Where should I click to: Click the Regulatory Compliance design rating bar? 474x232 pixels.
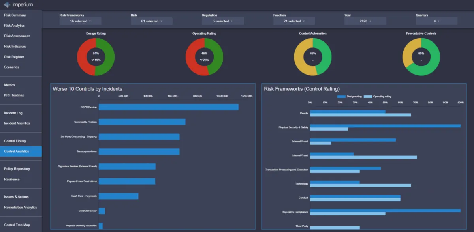pos(385,211)
